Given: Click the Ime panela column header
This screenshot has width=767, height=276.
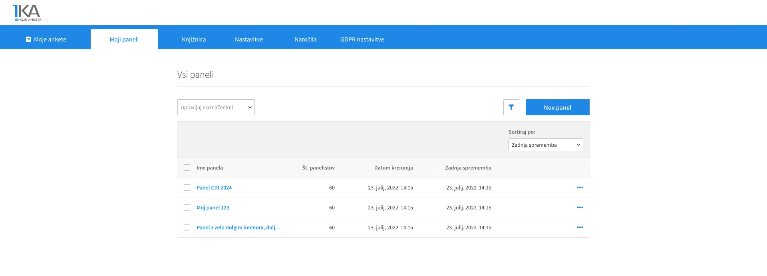Looking at the screenshot, I should coord(210,168).
